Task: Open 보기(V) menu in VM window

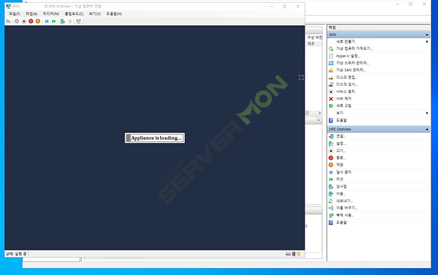Action: pos(94,14)
